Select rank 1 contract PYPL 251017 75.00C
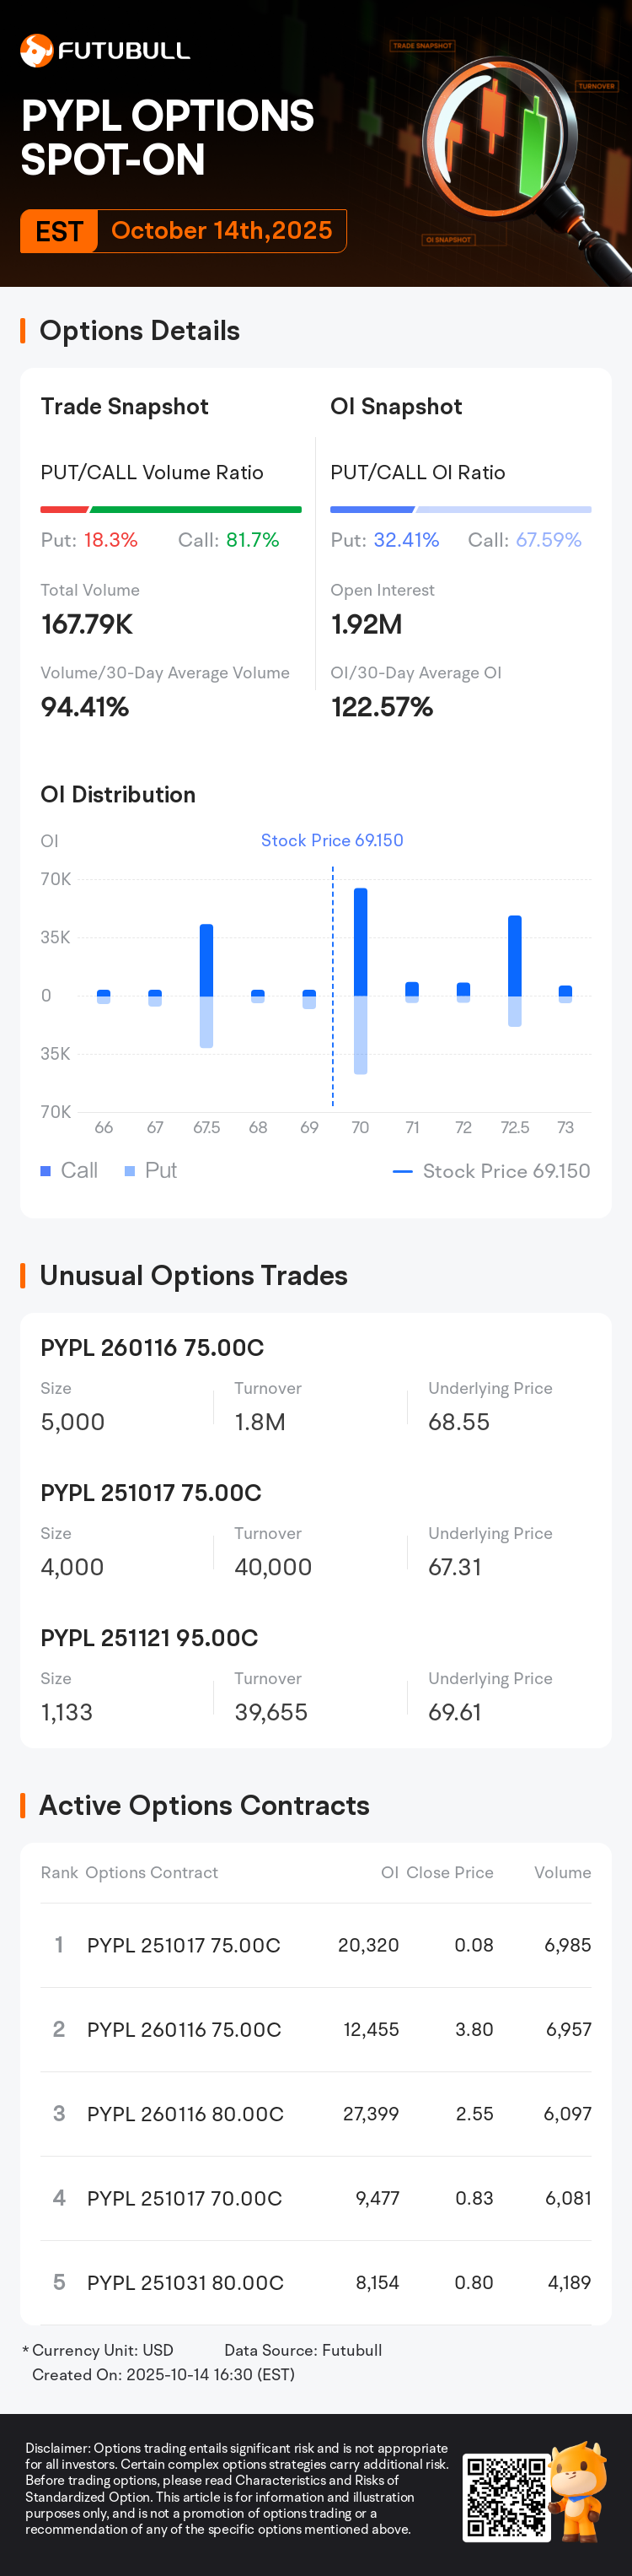Screen dimensions: 632x2576 tap(184, 1945)
